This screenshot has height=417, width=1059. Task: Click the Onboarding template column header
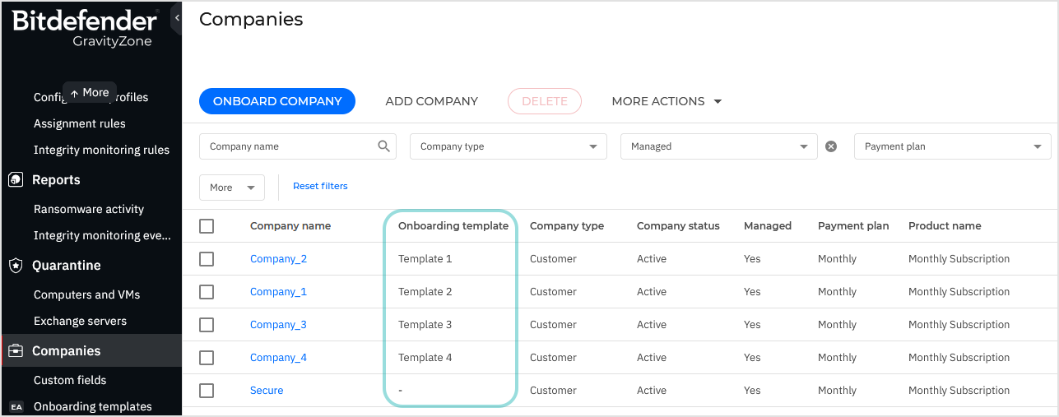coord(453,225)
